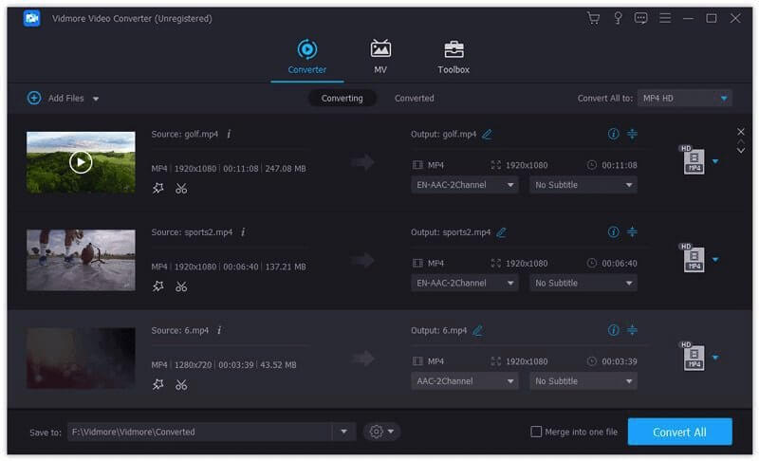Click the scissors cut icon for golf.mp4
This screenshot has height=461, width=759.
(181, 188)
